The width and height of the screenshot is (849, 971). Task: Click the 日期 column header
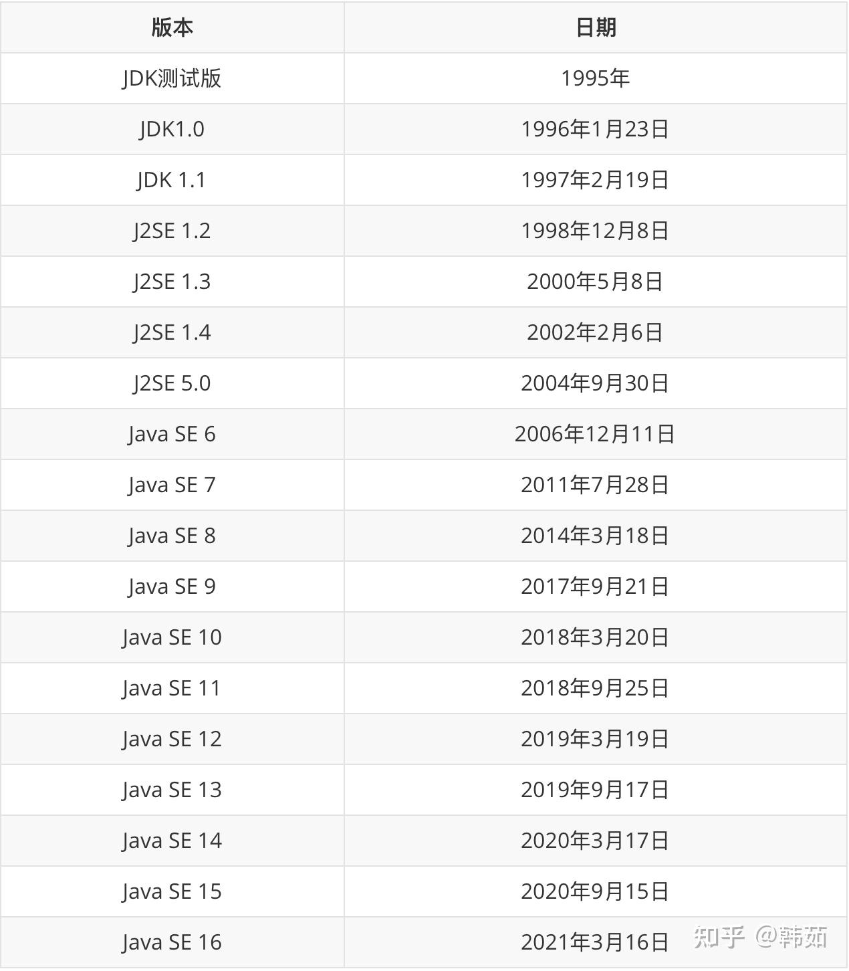click(x=595, y=27)
